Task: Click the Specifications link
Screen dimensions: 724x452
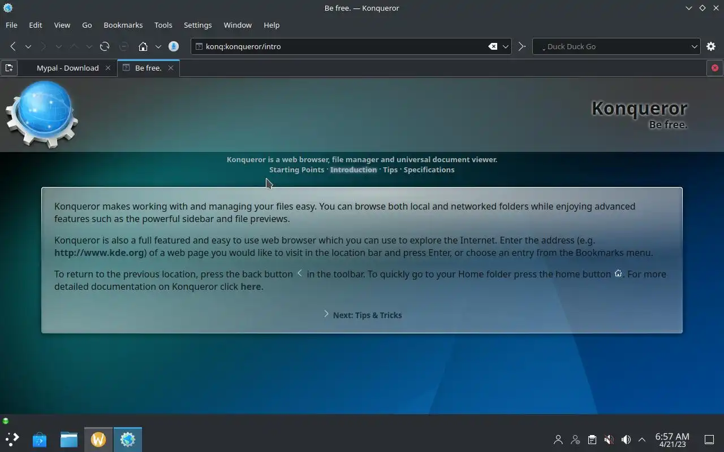Action: (429, 169)
